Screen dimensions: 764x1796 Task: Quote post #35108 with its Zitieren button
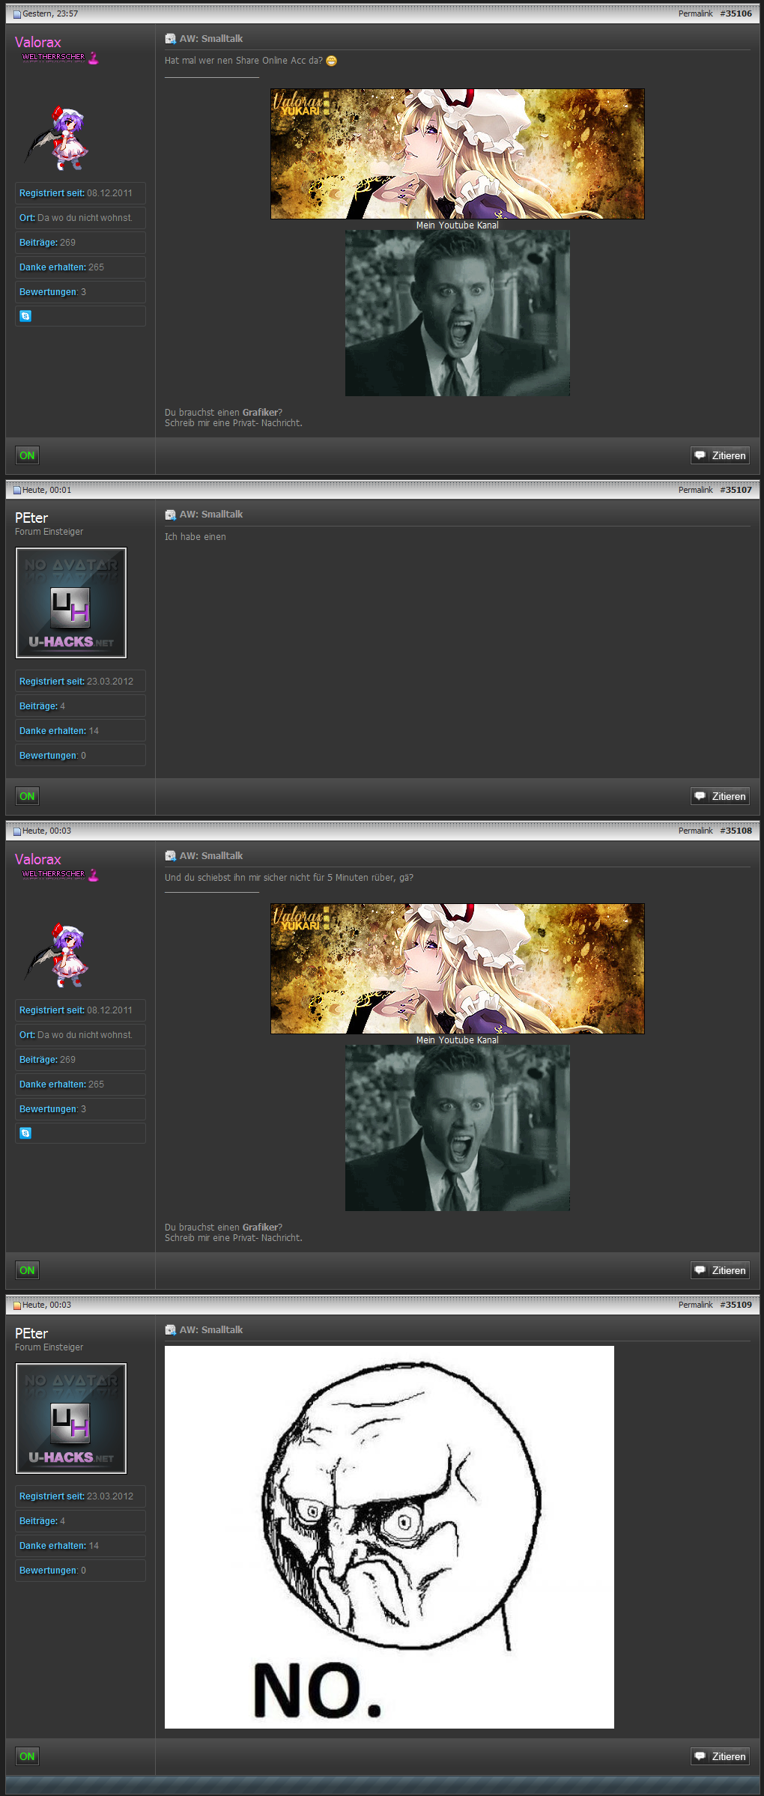pyautogui.click(x=720, y=1270)
